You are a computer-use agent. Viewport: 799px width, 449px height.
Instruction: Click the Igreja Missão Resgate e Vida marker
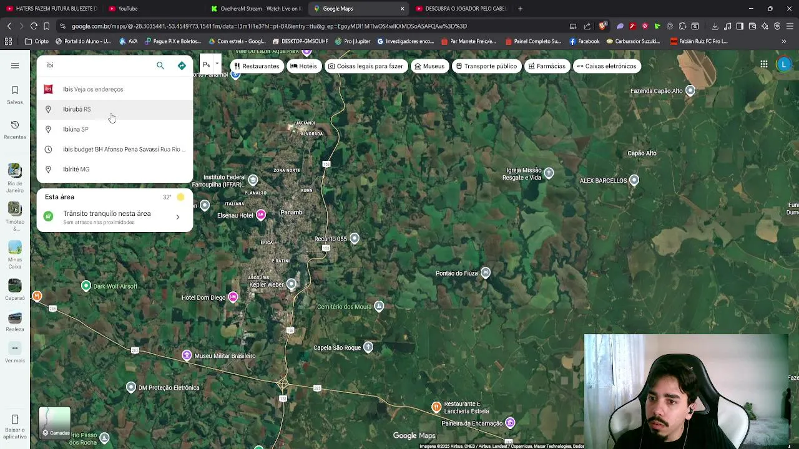point(549,173)
